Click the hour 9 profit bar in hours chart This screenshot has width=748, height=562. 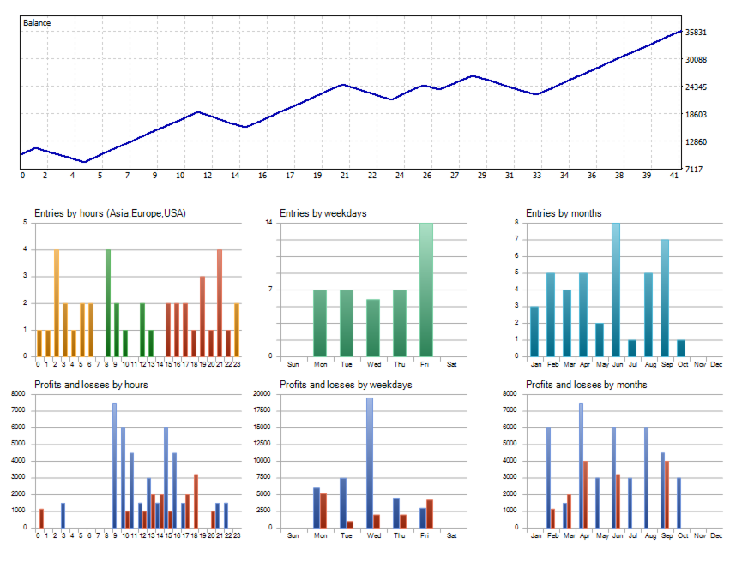[114, 465]
